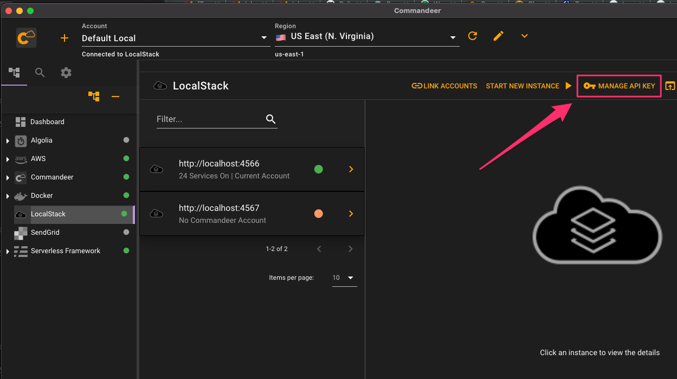Select the SendGrid service icon

21,233
